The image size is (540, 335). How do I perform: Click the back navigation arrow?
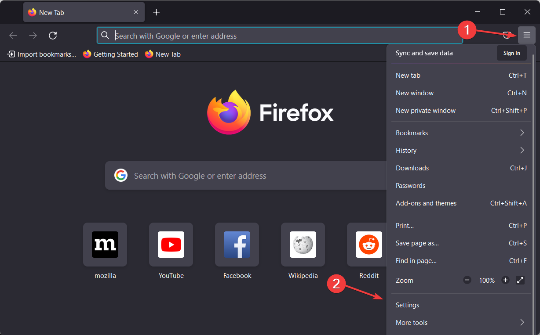coord(13,36)
